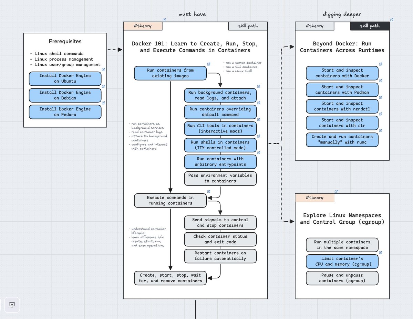
Task: Open Install Docker Engine on Debian
Action: [65, 95]
